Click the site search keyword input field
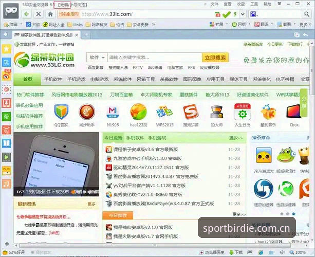 tap(155, 58)
